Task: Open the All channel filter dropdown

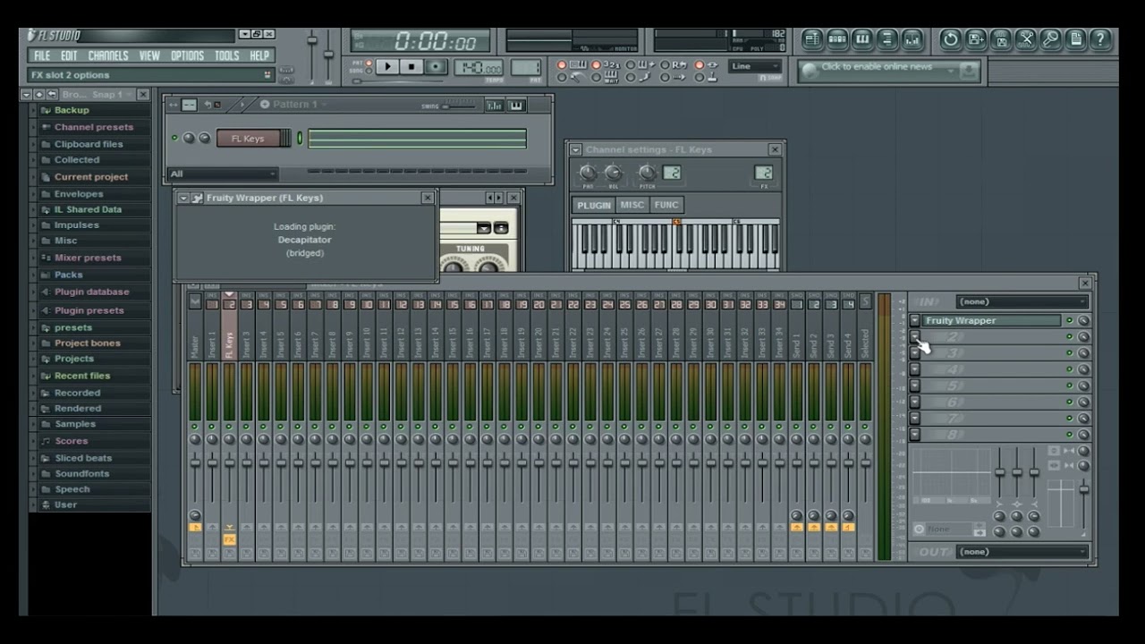Action: pyautogui.click(x=223, y=174)
